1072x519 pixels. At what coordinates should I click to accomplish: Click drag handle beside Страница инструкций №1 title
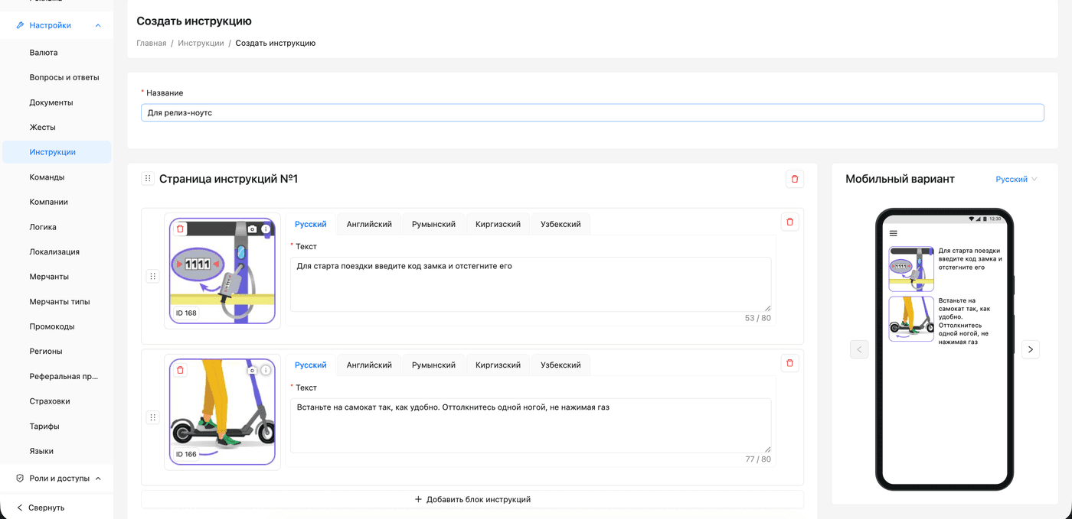pyautogui.click(x=148, y=179)
